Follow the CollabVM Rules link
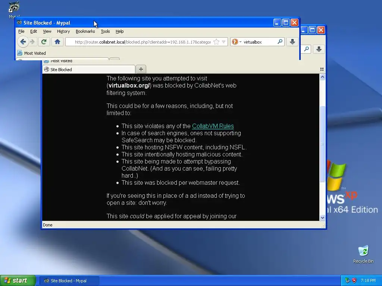This screenshot has height=286, width=382. coord(213,126)
